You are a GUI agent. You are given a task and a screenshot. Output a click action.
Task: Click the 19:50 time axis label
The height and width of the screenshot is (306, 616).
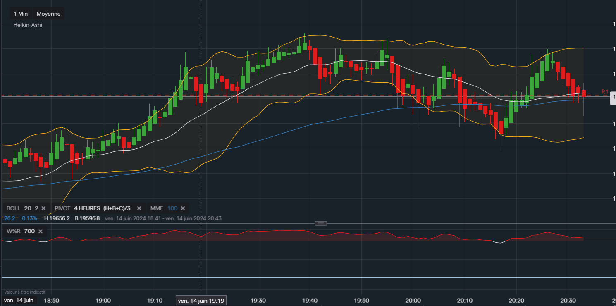pos(361,301)
